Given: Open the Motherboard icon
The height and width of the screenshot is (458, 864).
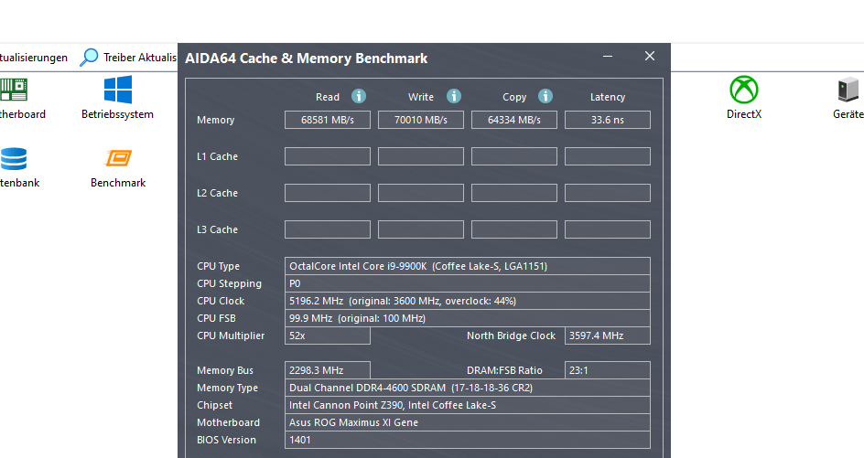Looking at the screenshot, I should tap(13, 90).
